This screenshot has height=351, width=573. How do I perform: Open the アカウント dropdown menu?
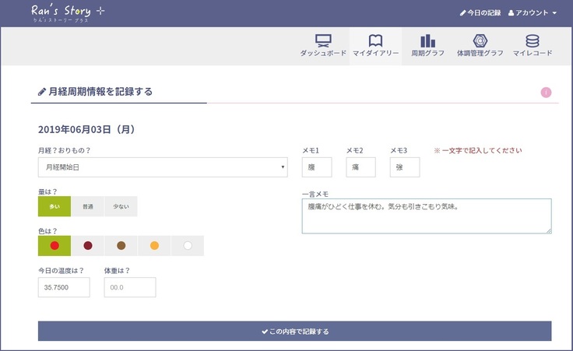point(533,13)
